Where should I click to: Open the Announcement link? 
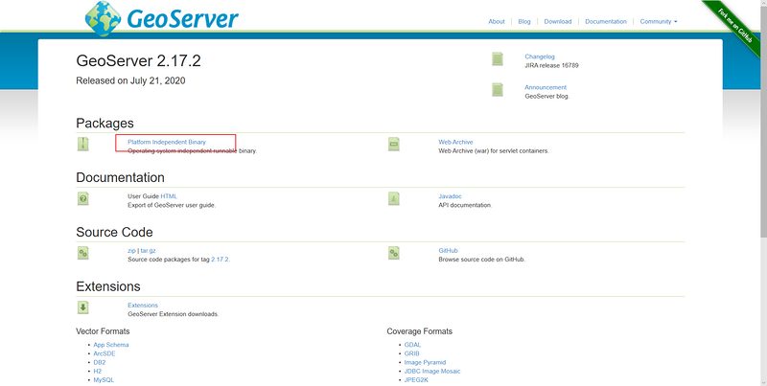tap(546, 87)
